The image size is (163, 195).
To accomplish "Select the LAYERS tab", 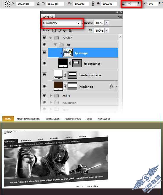I will (x=48, y=17).
